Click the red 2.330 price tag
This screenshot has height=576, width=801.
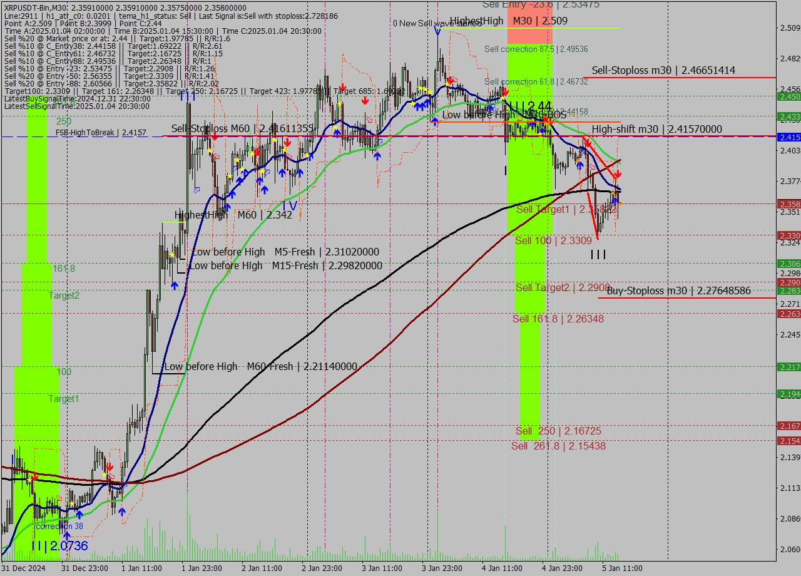pyautogui.click(x=788, y=235)
